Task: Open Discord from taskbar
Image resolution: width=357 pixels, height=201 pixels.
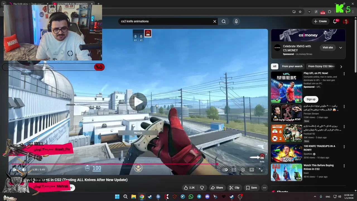Action: 207,197
